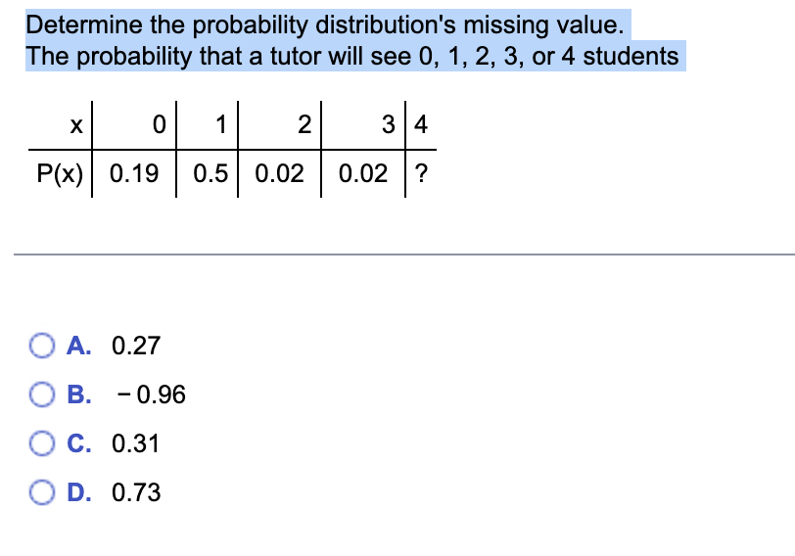
Task: Click the highlighted sentence about tutor students
Action: coord(352,56)
